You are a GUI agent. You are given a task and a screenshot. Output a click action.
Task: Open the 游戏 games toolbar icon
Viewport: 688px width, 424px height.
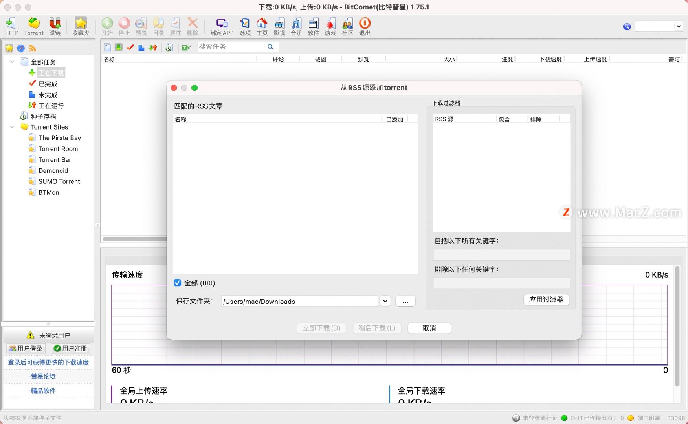(x=330, y=26)
